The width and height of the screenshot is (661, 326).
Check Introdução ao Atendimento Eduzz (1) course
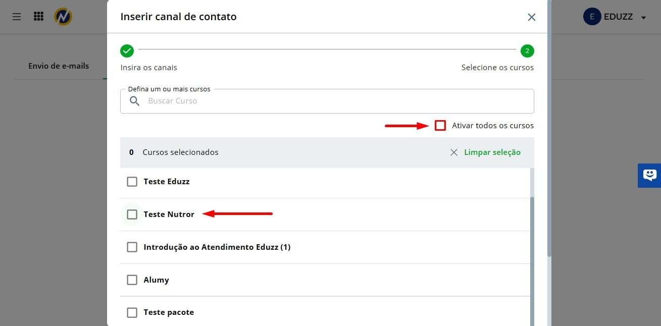pos(132,247)
